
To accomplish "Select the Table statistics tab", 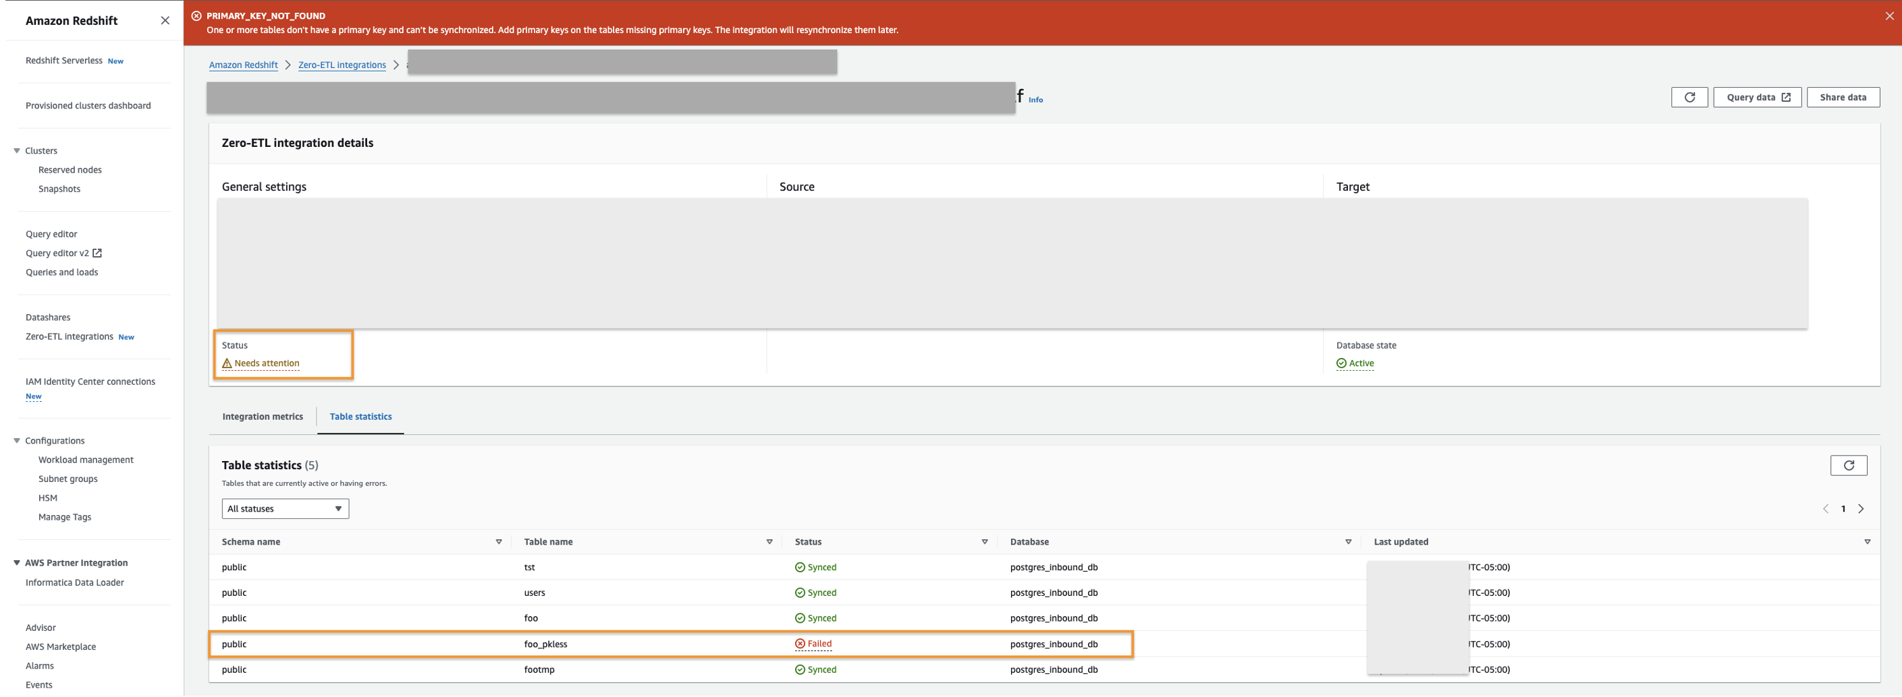I will [361, 417].
